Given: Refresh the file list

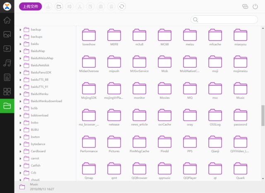Looking at the screenshot, I should coord(122,7).
